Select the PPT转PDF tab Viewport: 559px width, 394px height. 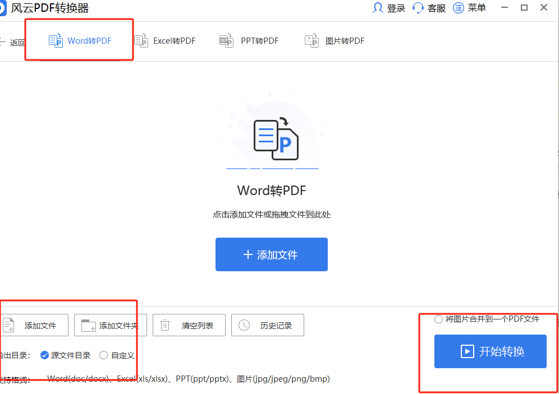click(x=249, y=41)
